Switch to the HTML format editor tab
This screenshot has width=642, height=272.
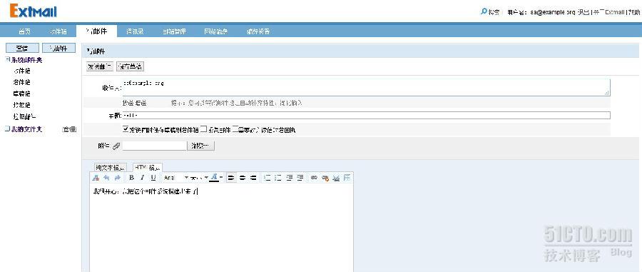148,168
